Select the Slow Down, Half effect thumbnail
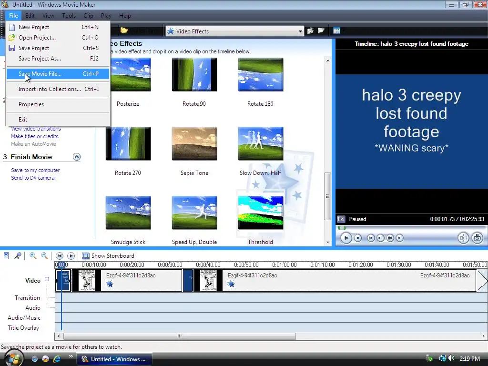The image size is (488, 366). [261, 144]
